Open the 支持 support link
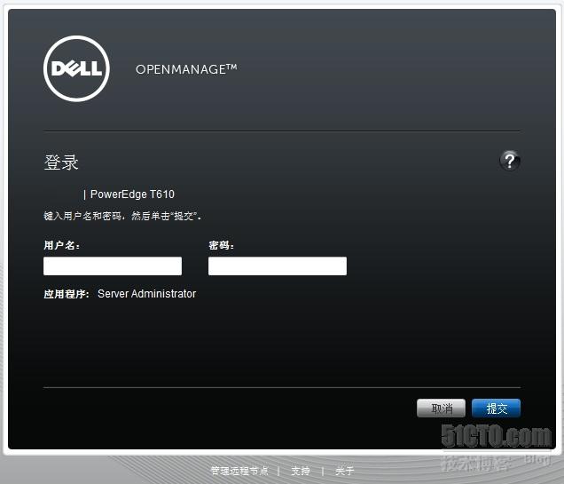564x484 pixels. click(301, 471)
